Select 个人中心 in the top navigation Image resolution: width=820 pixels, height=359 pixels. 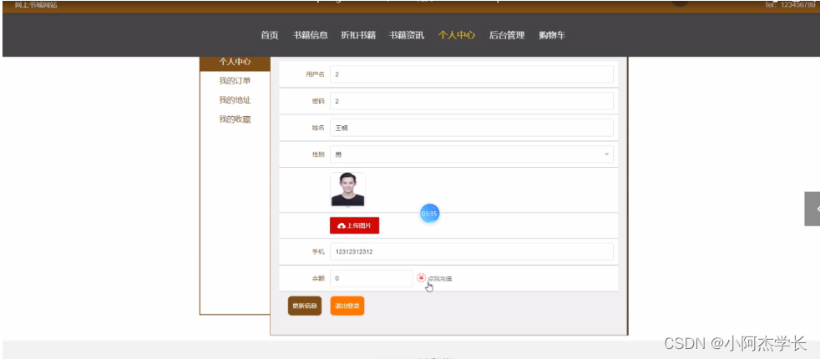(457, 35)
